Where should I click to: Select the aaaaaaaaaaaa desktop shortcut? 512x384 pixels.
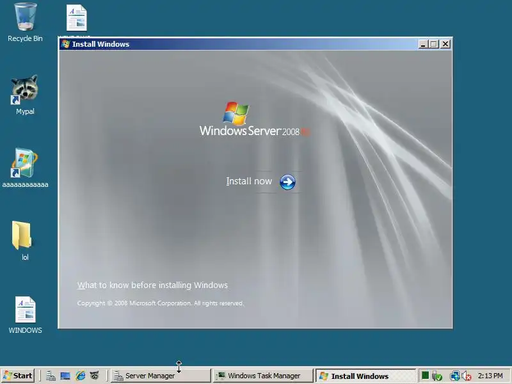[x=25, y=168]
